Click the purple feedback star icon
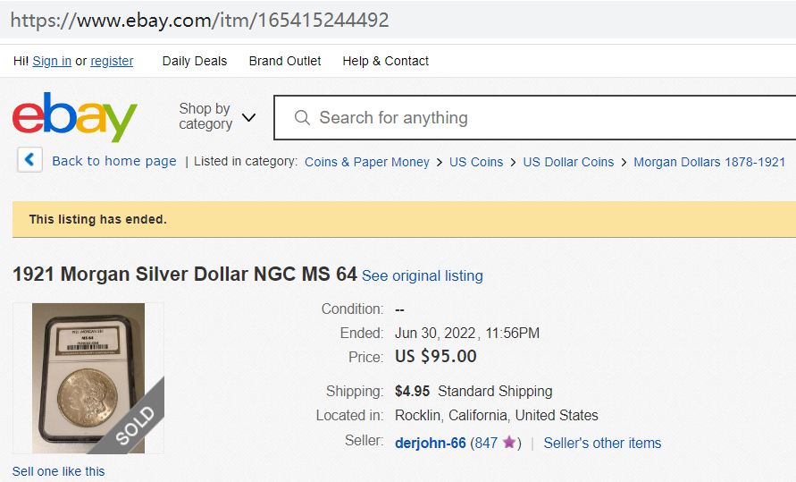Viewport: 796px width, 482px height. [509, 443]
